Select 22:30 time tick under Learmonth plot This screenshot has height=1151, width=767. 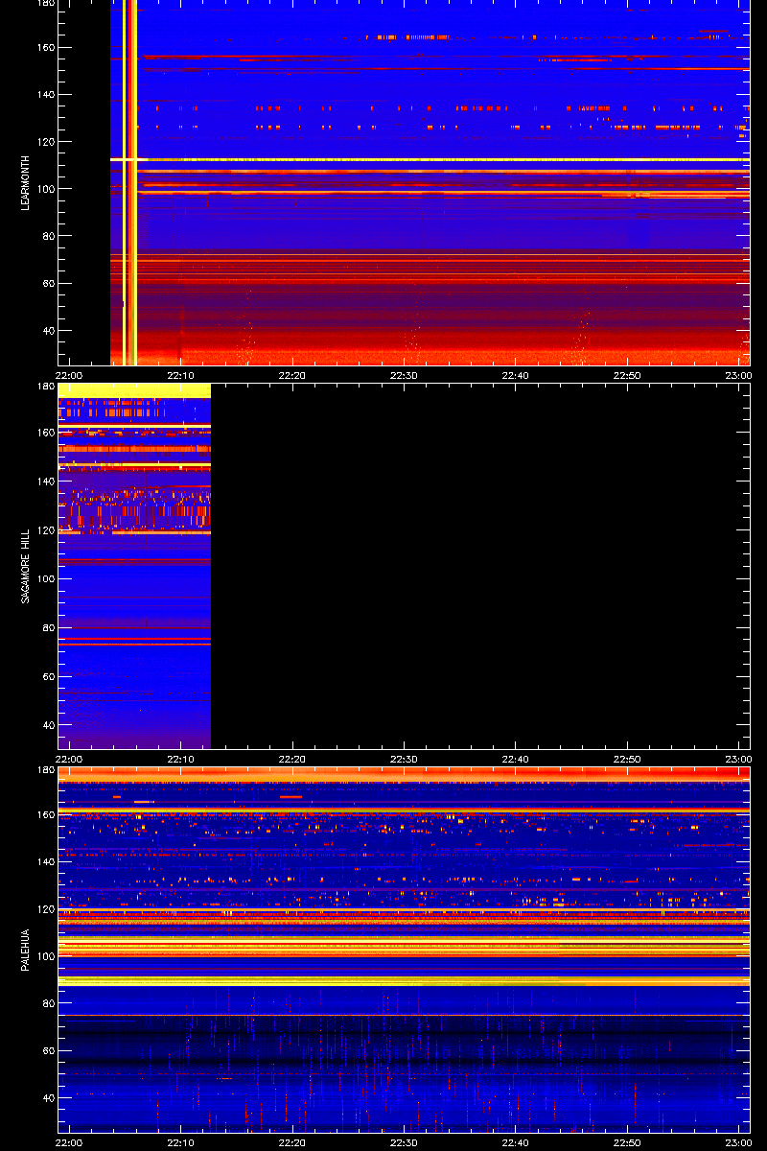click(404, 375)
